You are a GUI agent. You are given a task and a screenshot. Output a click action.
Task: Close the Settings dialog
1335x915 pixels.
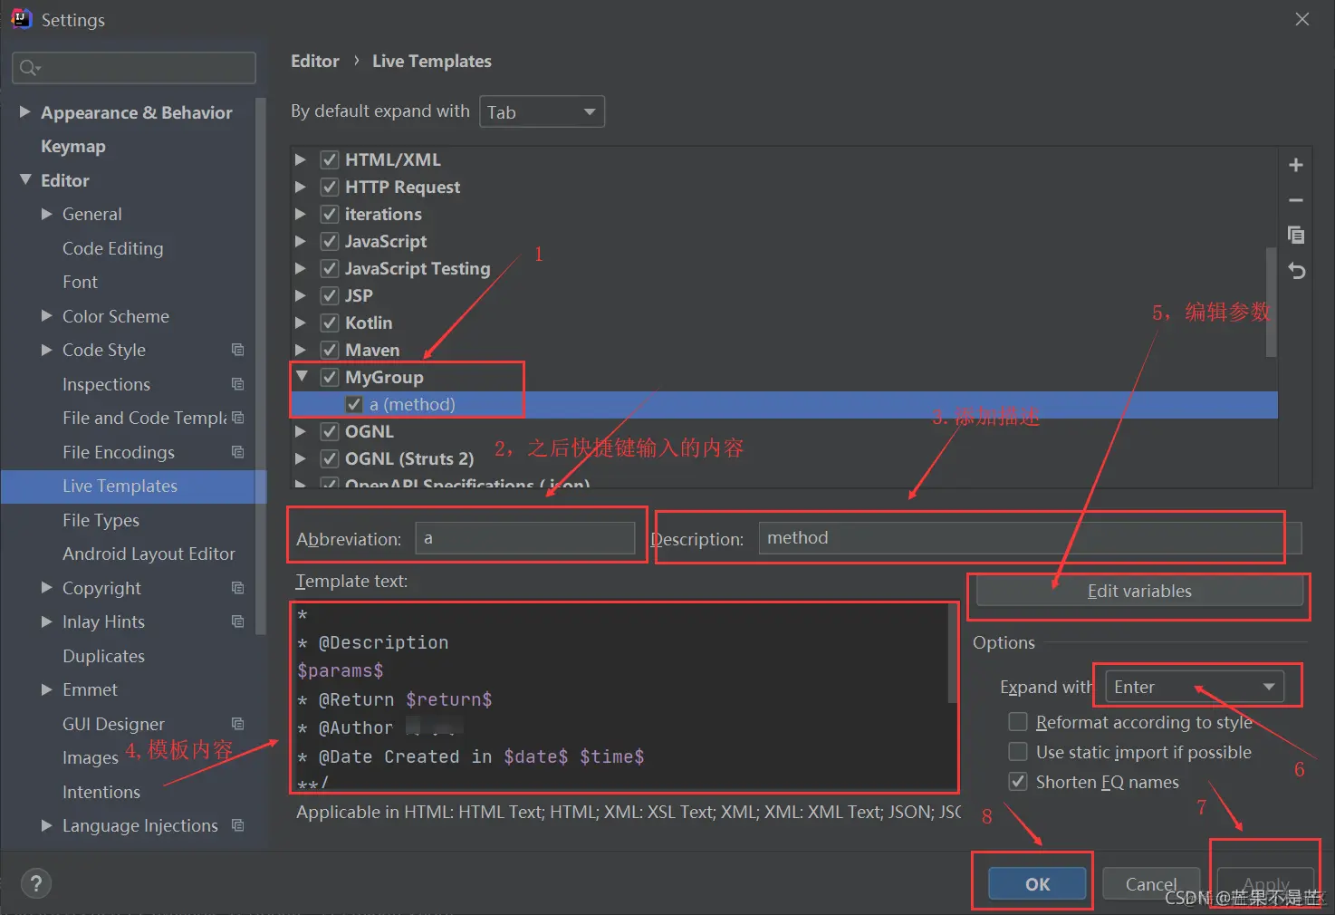click(x=1302, y=19)
